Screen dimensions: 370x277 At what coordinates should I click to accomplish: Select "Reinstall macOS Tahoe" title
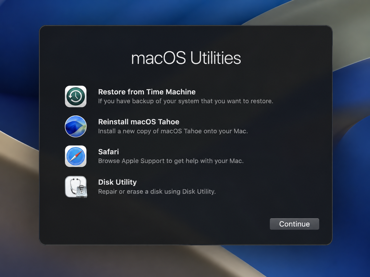tap(139, 122)
